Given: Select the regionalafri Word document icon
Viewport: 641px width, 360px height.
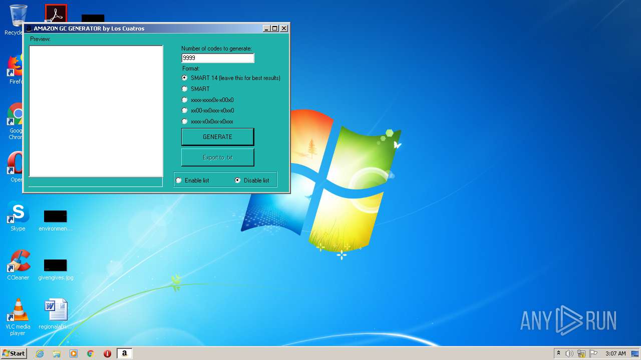Looking at the screenshot, I should (56, 314).
